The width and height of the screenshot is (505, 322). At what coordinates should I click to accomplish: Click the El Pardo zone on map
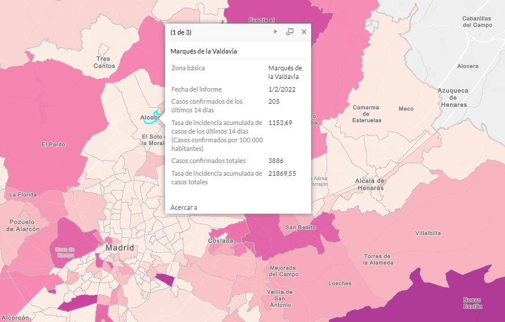[x=53, y=144]
